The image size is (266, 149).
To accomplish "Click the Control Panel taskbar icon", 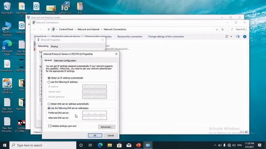I will [148, 145].
